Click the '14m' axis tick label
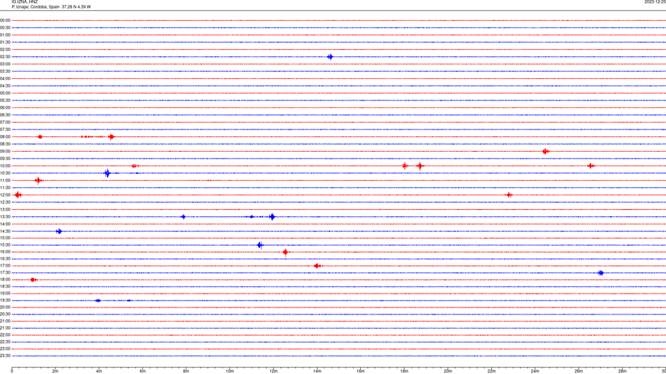The height and width of the screenshot is (374, 666). pyautogui.click(x=317, y=371)
